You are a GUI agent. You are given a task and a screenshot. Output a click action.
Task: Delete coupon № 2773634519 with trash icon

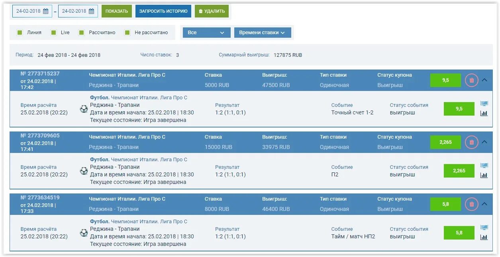point(472,204)
